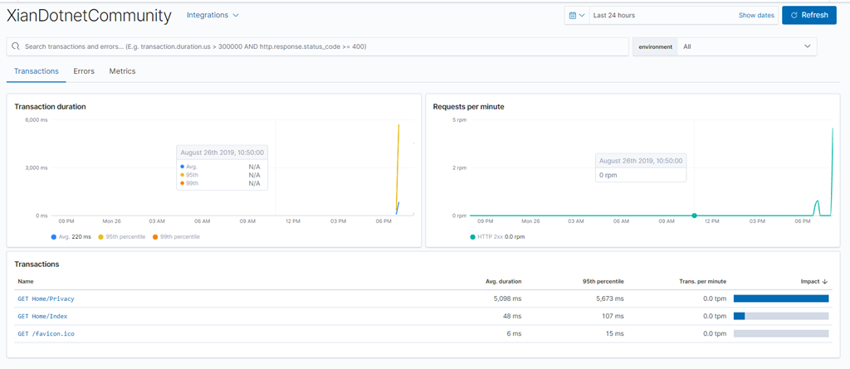The height and width of the screenshot is (369, 850).
Task: Click the Transaction duration chart title
Action: [50, 107]
